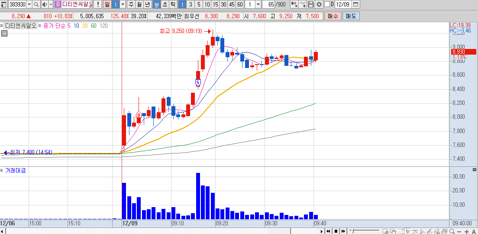478x234 pixels.
Task: Click the 매도 sell button
Action: (351, 16)
